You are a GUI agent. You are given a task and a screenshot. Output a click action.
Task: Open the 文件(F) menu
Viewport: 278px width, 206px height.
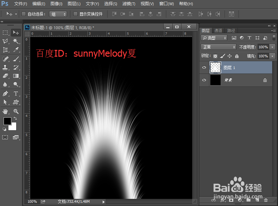(x=20, y=4)
